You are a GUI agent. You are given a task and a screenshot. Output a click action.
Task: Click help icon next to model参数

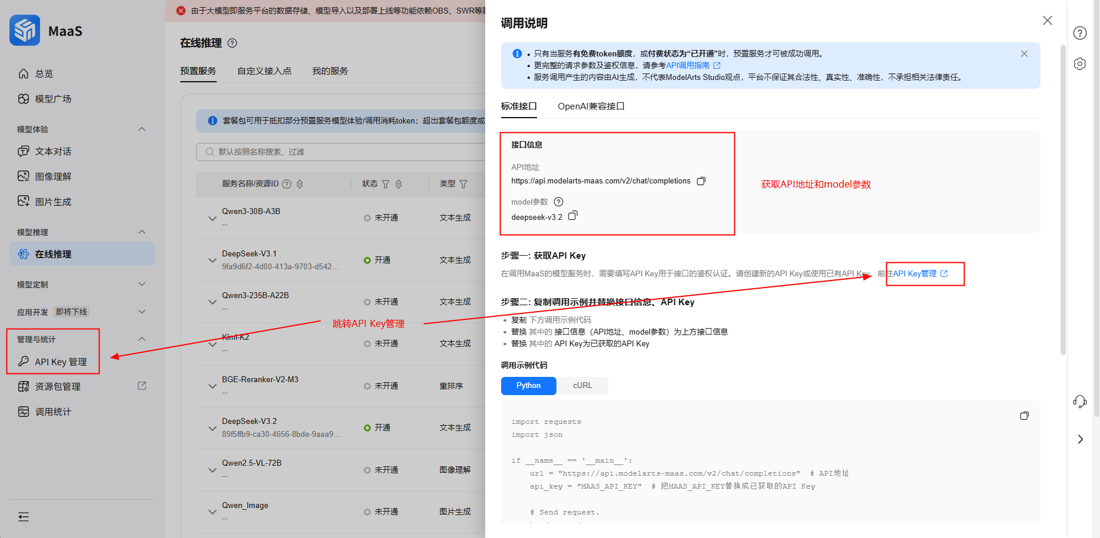pyautogui.click(x=559, y=202)
